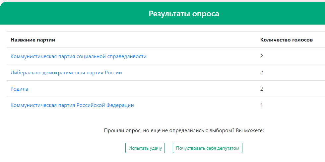The image size is (325, 162).
Task: Click the blank middle of the социальной справедливости row
Action: [203, 56]
